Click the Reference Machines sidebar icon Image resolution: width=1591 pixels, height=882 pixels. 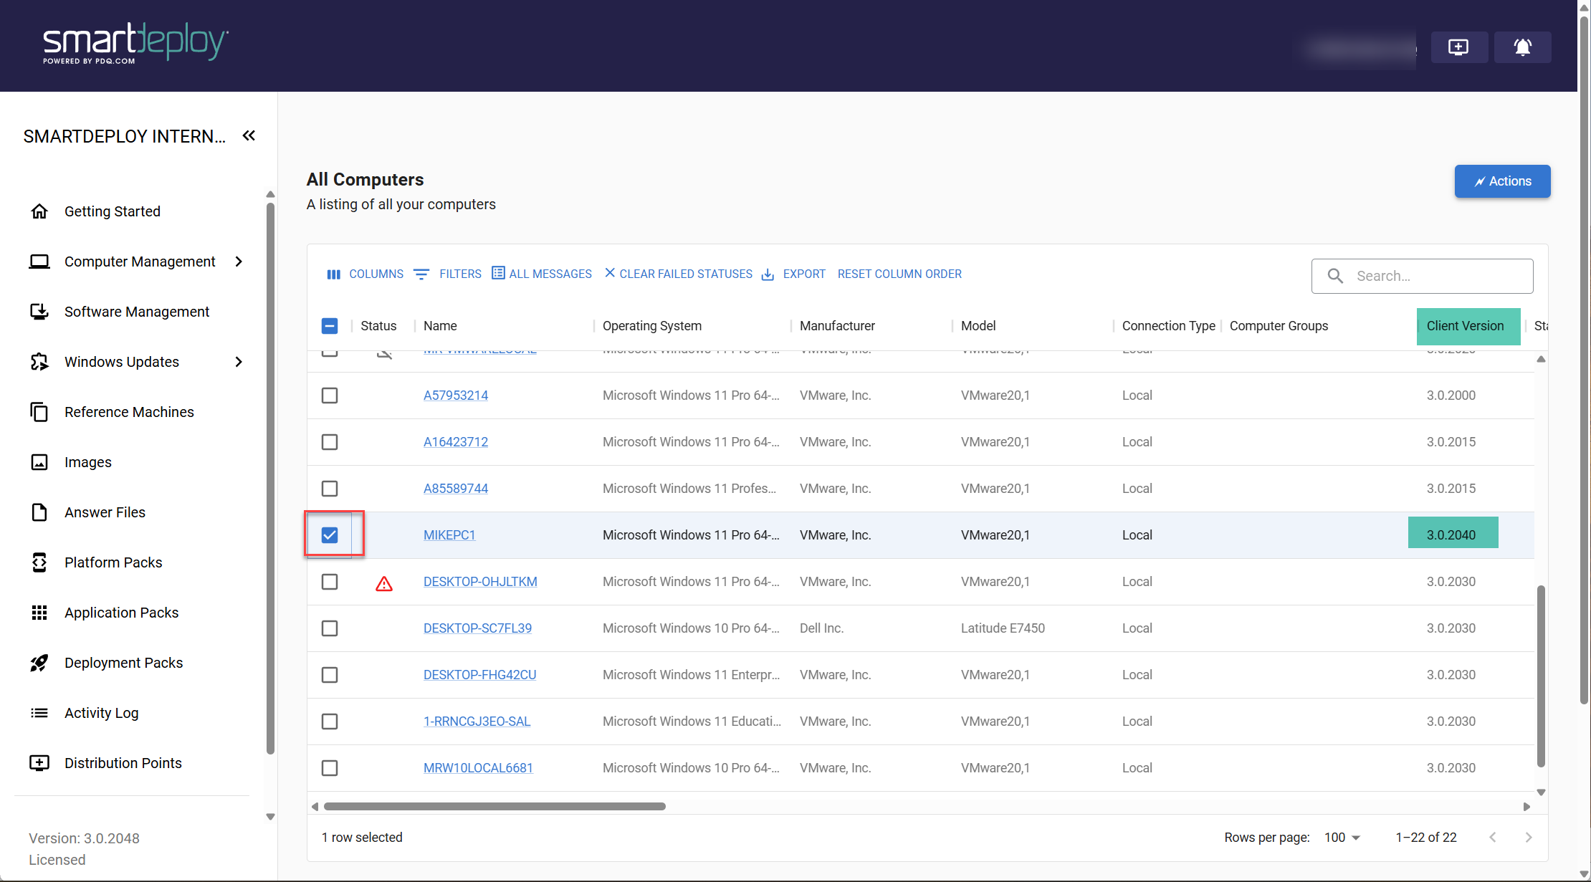39,412
